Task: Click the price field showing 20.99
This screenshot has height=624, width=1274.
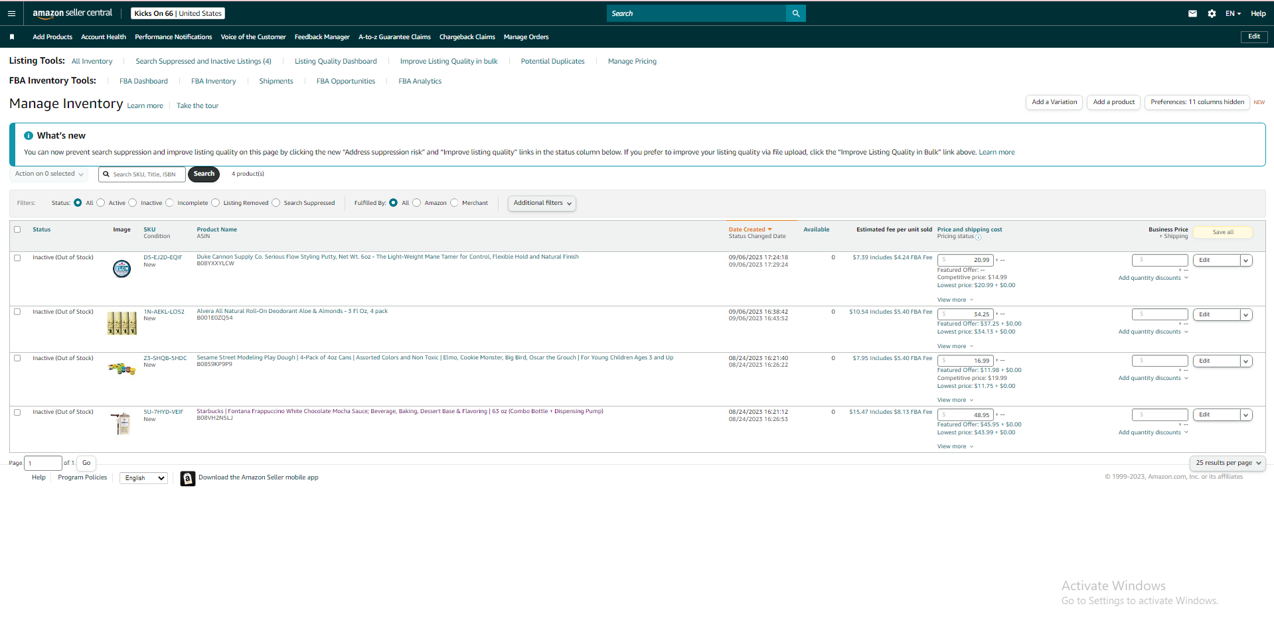Action: 965,260
